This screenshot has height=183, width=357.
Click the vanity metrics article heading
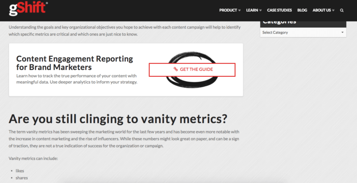click(x=118, y=119)
